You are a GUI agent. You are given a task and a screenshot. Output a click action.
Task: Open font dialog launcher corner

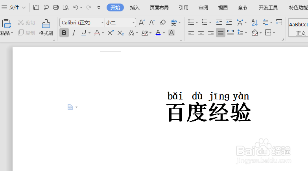point(181,40)
